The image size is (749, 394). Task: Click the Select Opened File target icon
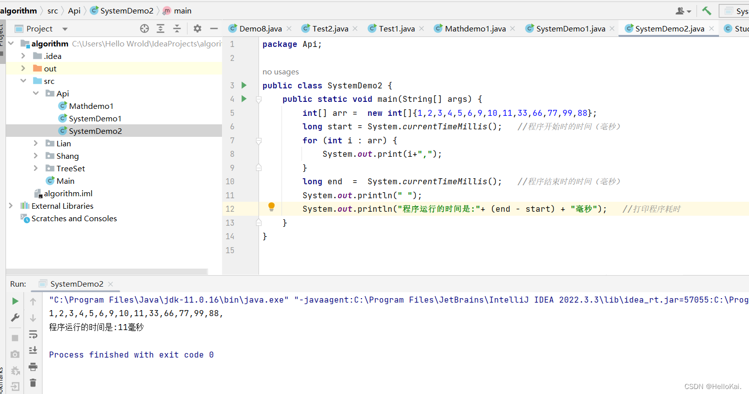tap(144, 28)
